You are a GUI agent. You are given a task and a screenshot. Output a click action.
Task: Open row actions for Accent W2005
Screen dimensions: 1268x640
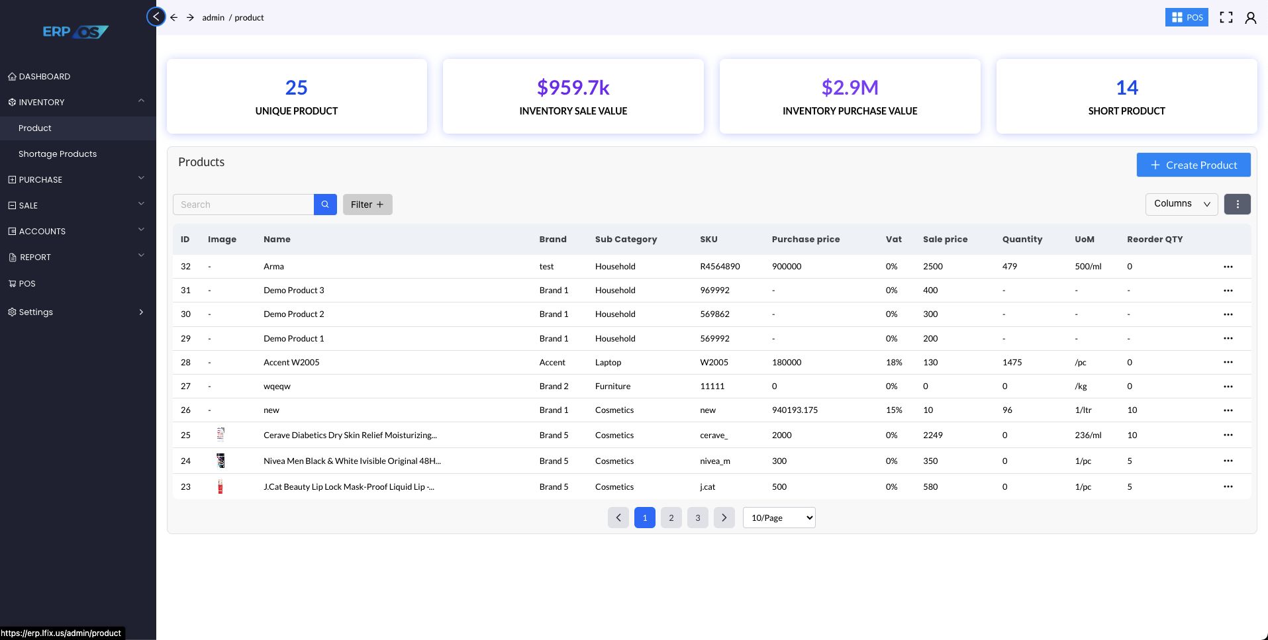1228,362
